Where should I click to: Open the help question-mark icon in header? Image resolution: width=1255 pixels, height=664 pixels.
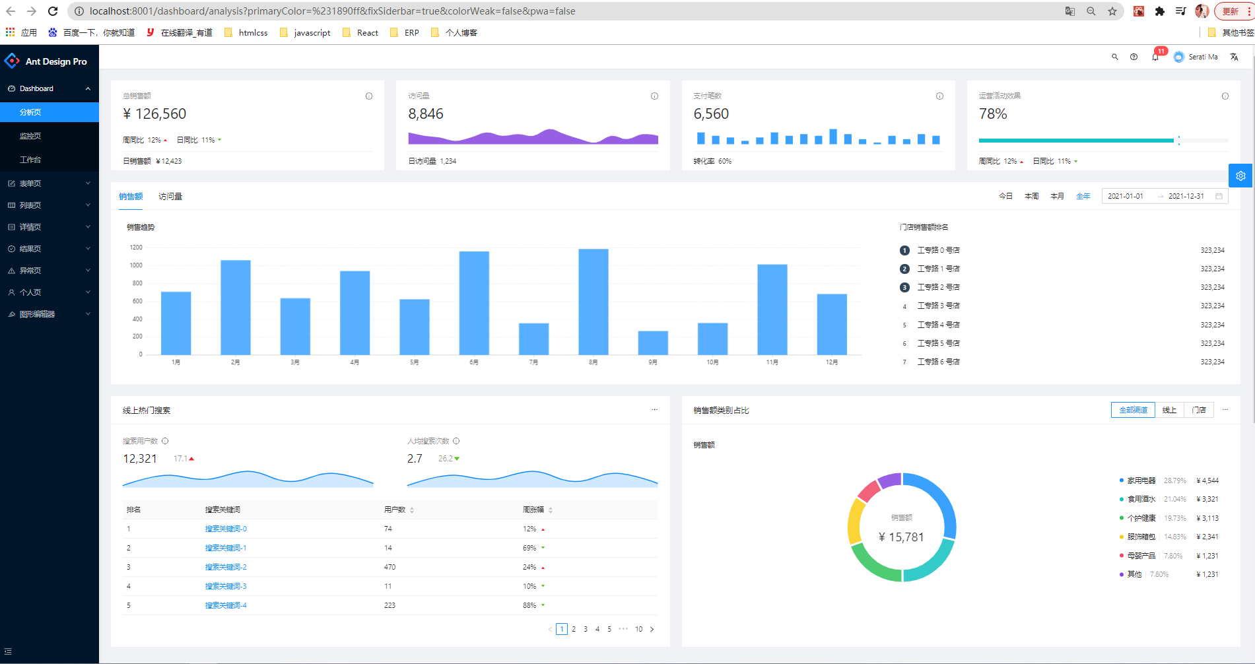1134,57
